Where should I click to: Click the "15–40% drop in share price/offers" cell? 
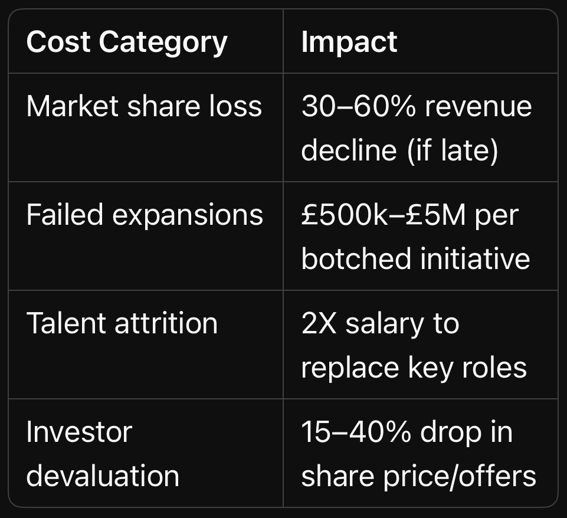[418, 454]
